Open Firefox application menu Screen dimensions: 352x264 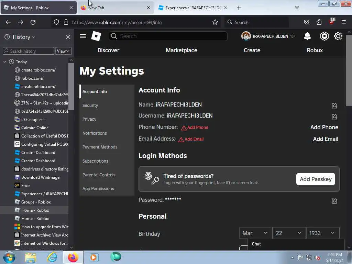click(344, 22)
